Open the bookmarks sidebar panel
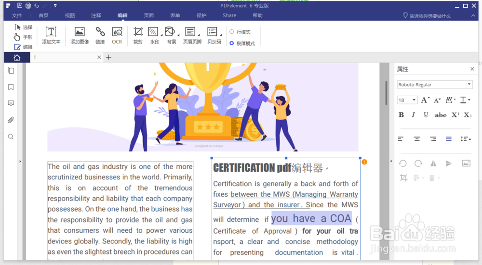This screenshot has height=265, width=482. [x=11, y=87]
